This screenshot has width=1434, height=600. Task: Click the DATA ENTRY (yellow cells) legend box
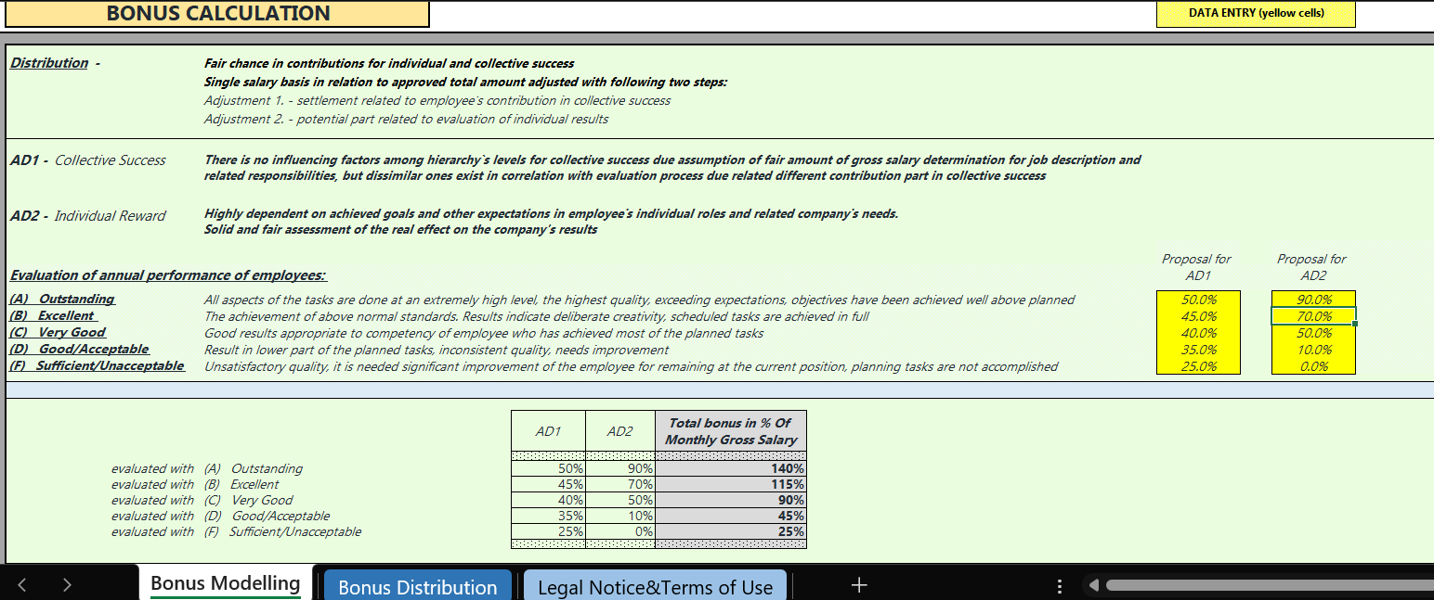[x=1256, y=14]
